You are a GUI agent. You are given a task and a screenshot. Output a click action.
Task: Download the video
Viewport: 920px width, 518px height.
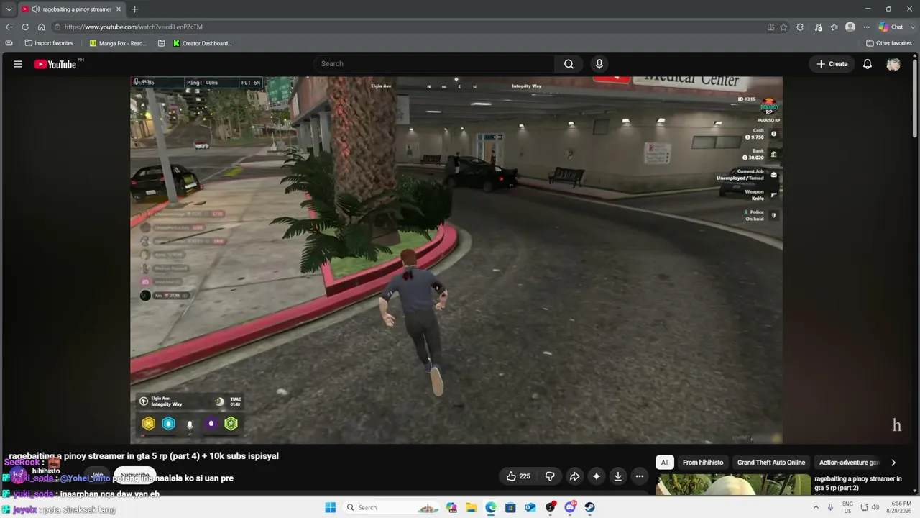(x=617, y=476)
